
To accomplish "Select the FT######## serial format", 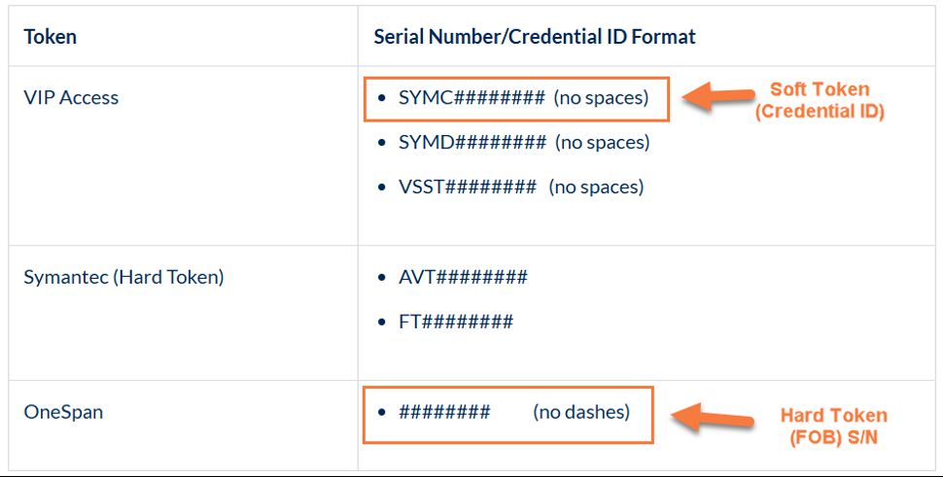I will [456, 322].
